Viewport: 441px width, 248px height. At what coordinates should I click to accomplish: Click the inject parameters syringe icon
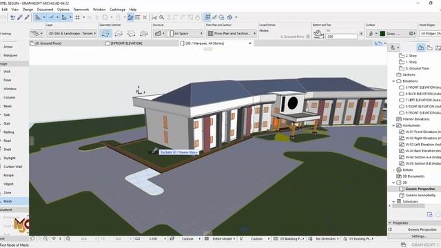[27, 17]
